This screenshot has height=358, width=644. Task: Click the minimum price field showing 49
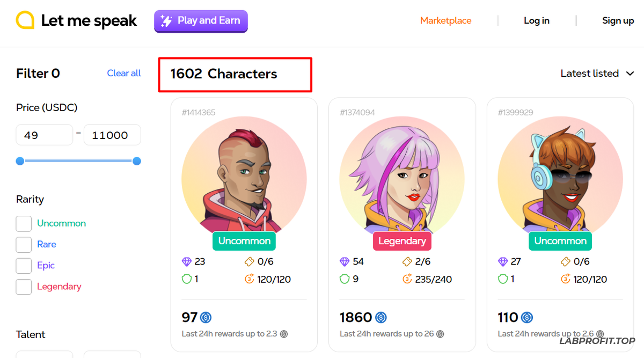coord(44,135)
